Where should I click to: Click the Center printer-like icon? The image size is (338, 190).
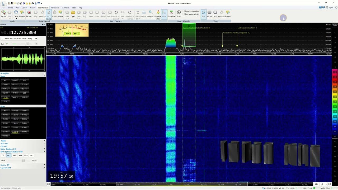pos(144,12)
